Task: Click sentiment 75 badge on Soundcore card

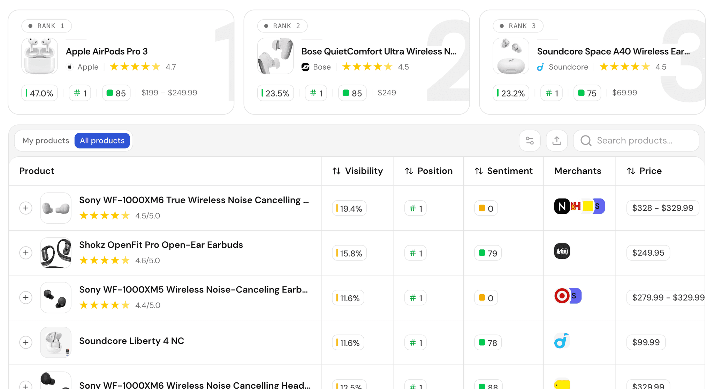Action: point(587,93)
